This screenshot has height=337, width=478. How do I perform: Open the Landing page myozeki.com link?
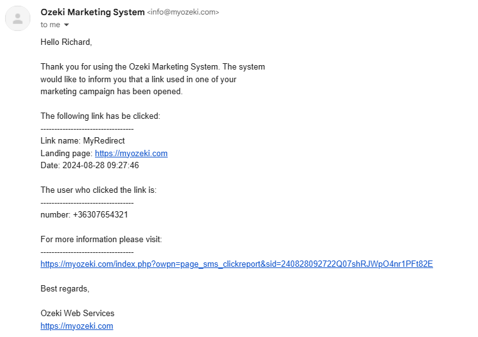[x=131, y=153]
